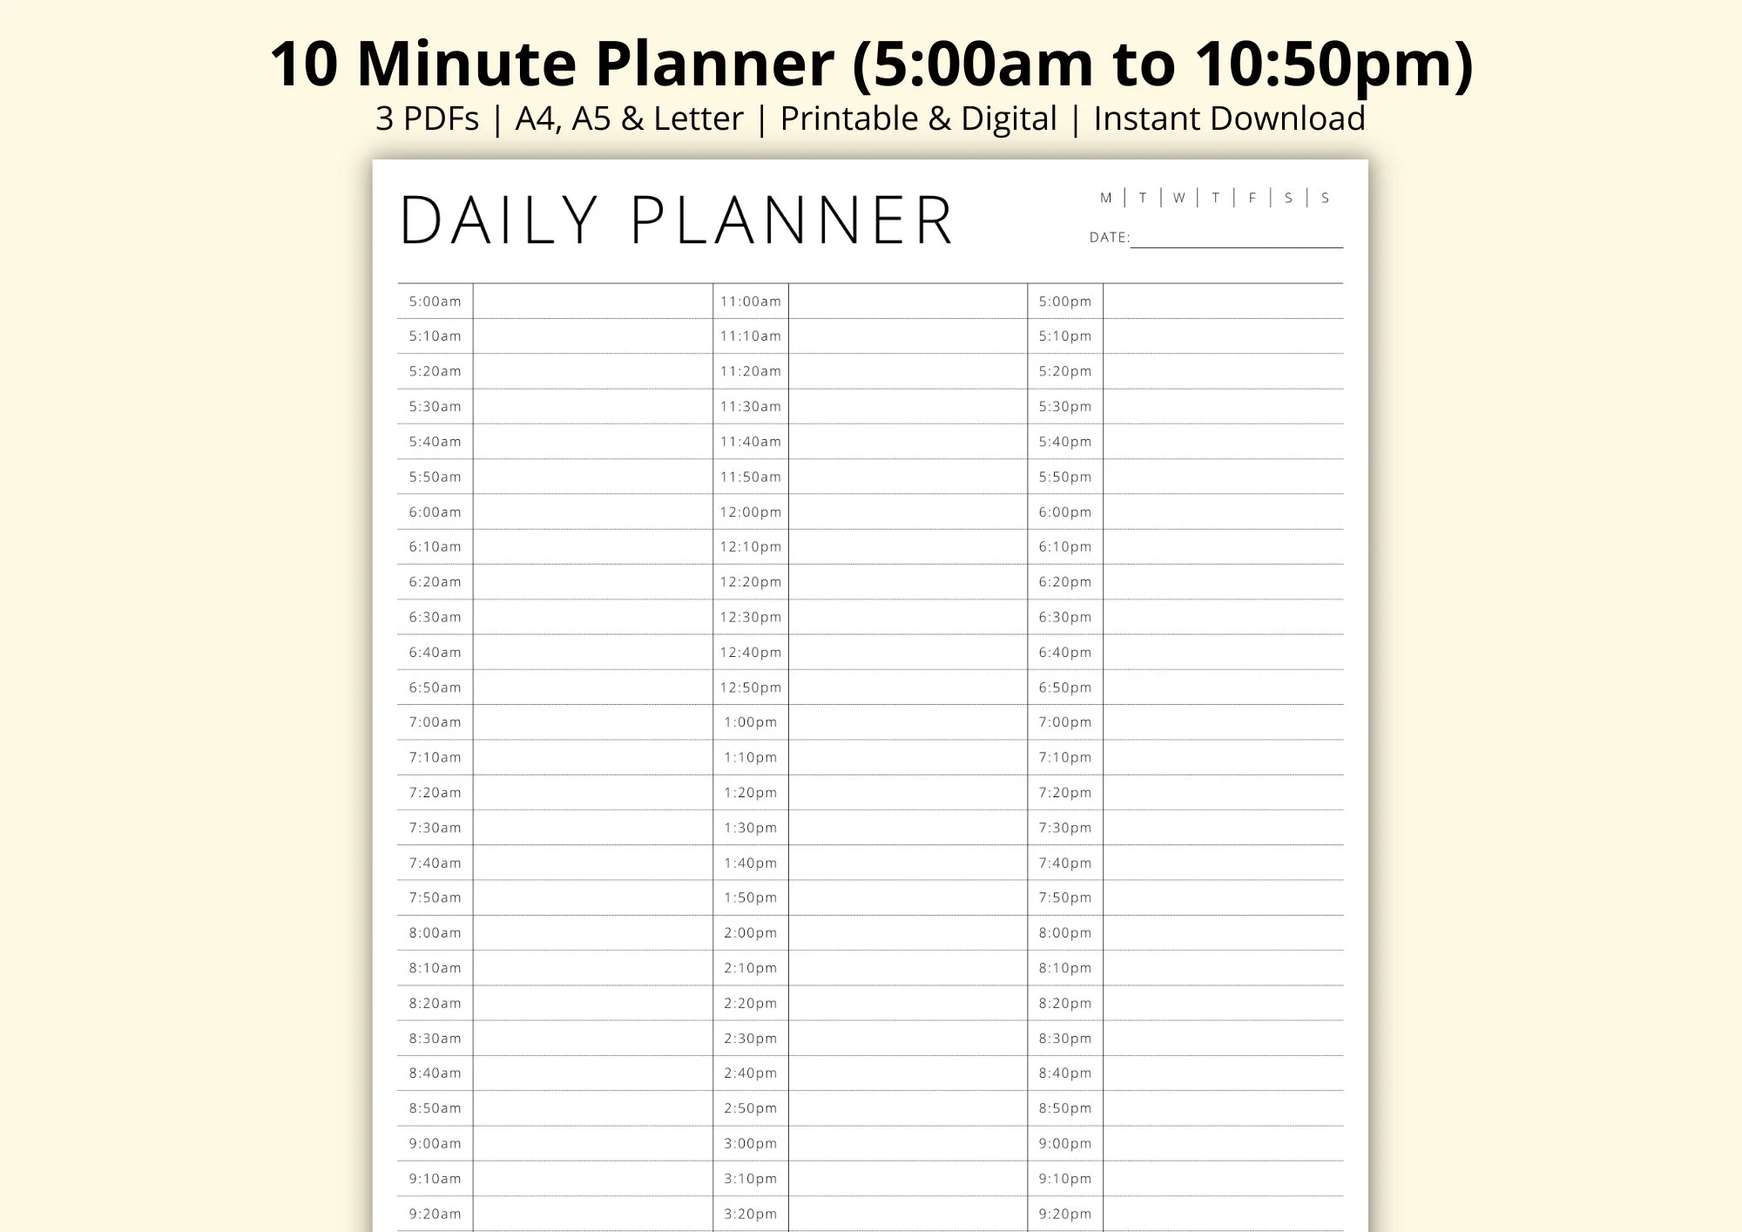Click the blank slot beside 5:00am

point(592,301)
